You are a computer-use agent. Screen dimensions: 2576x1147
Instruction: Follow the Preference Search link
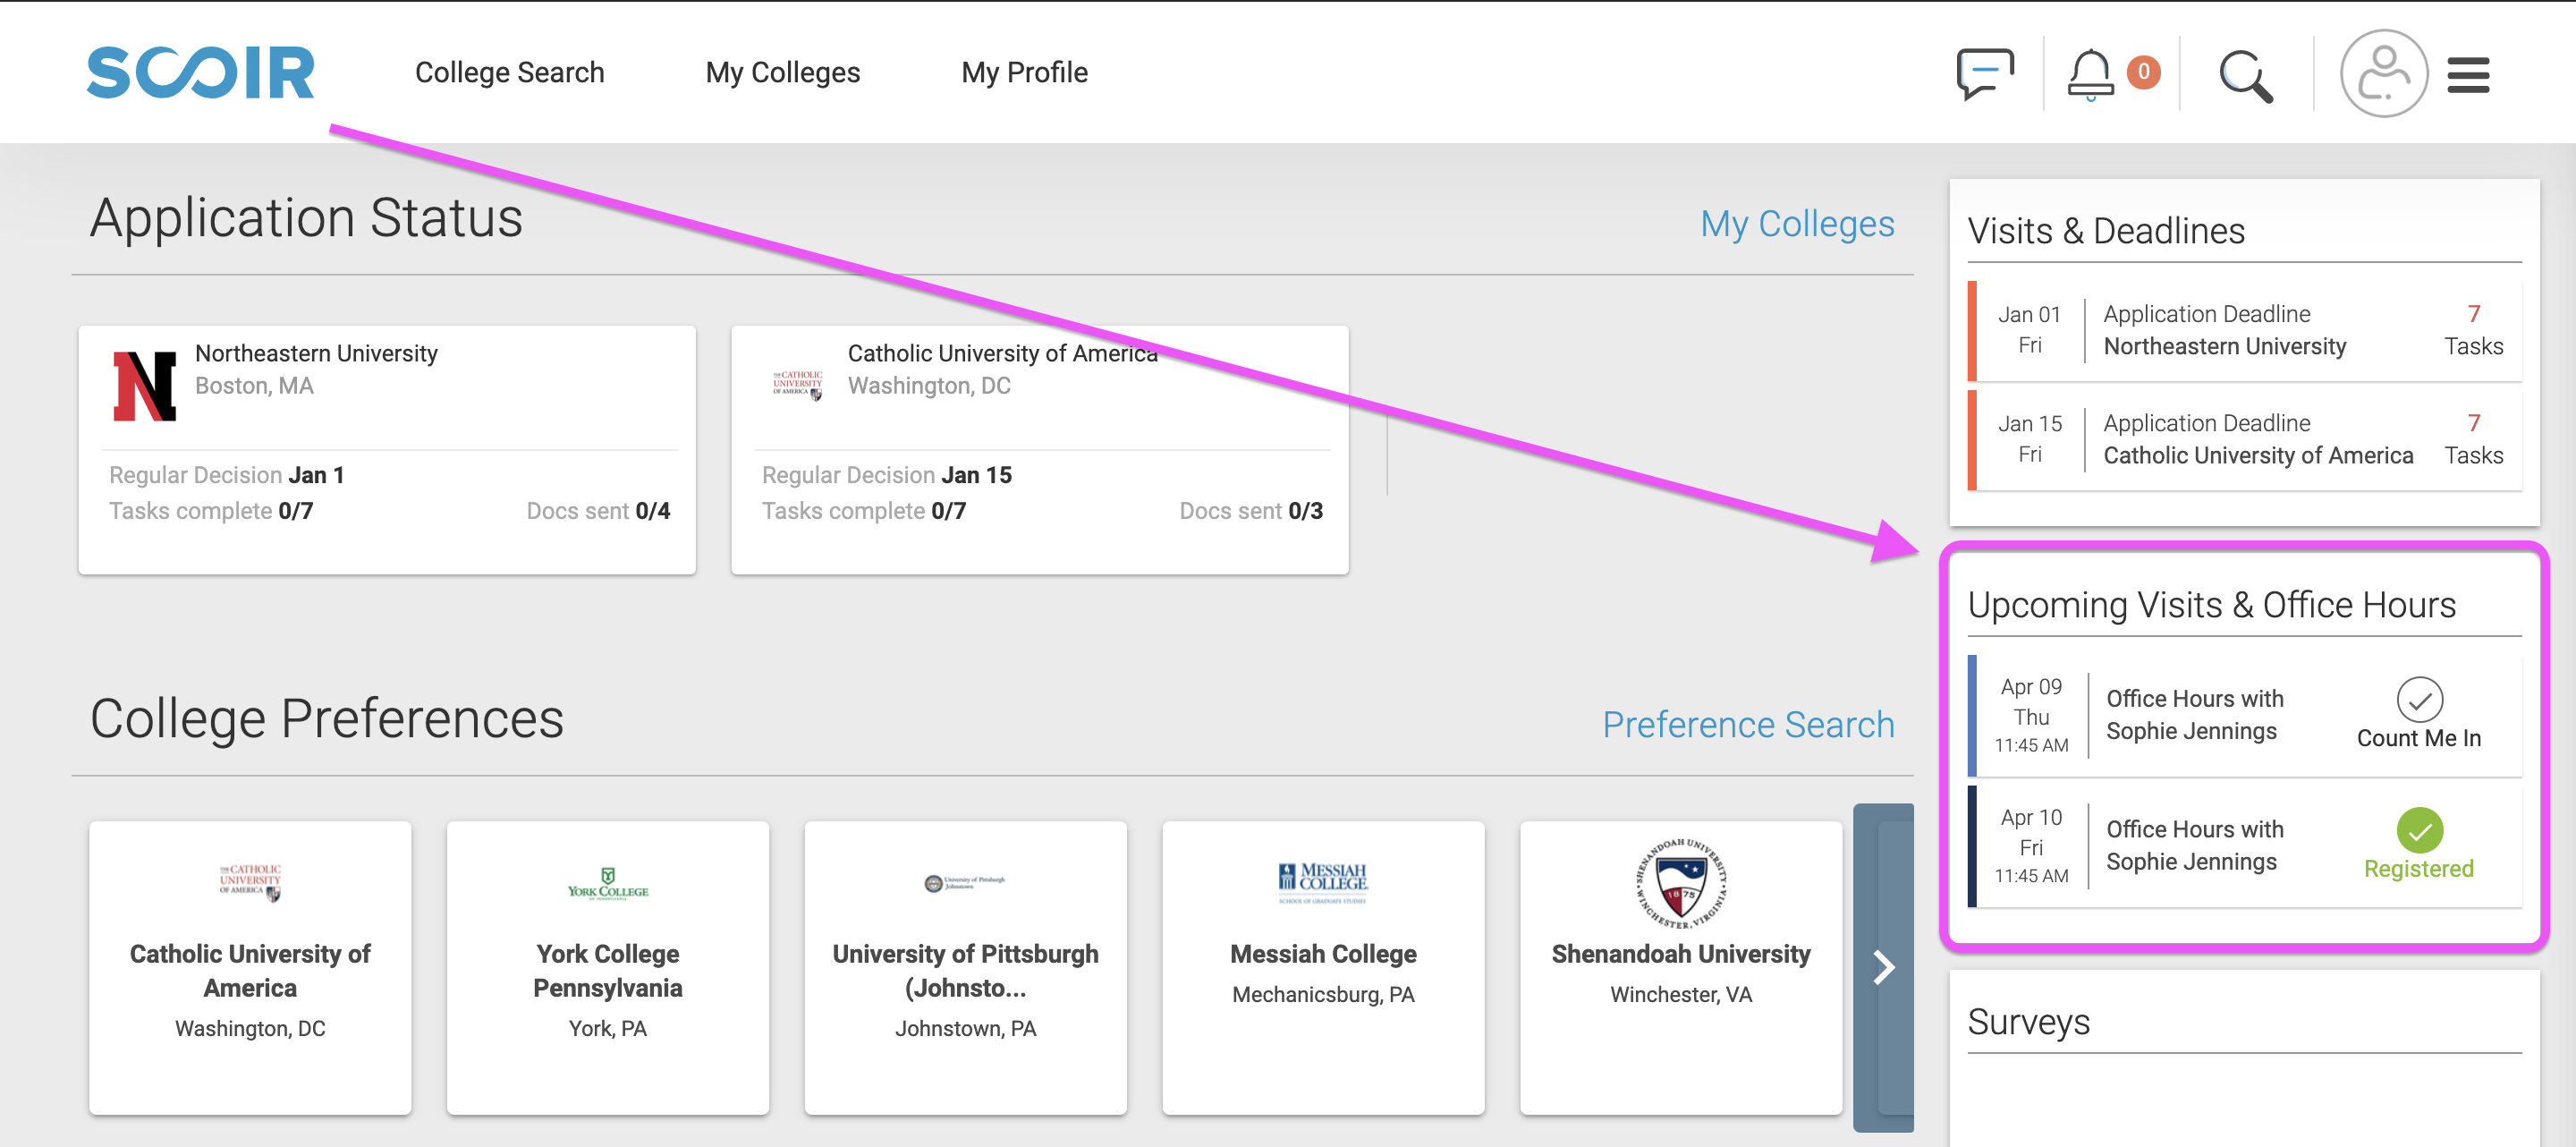tap(1748, 723)
